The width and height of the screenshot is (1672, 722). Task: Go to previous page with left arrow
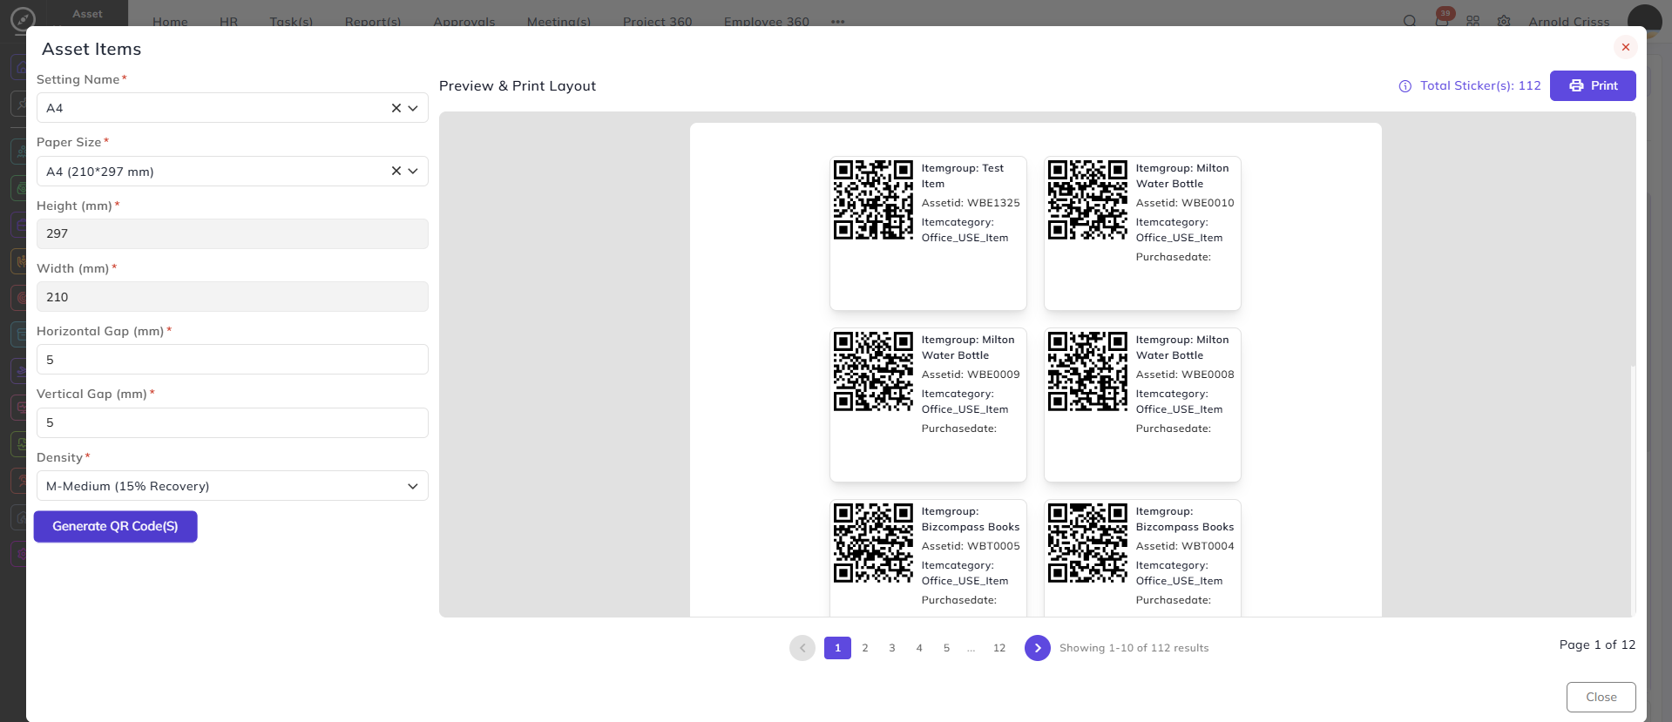(x=802, y=648)
